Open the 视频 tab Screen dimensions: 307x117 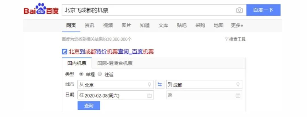108,26
